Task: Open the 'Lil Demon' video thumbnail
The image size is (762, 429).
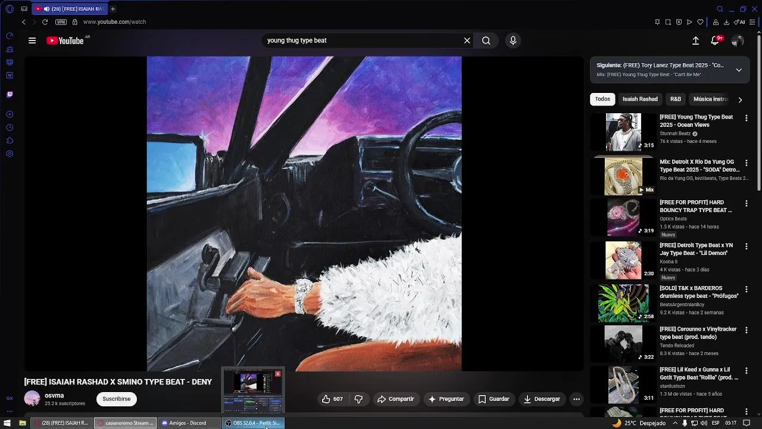Action: pyautogui.click(x=623, y=260)
